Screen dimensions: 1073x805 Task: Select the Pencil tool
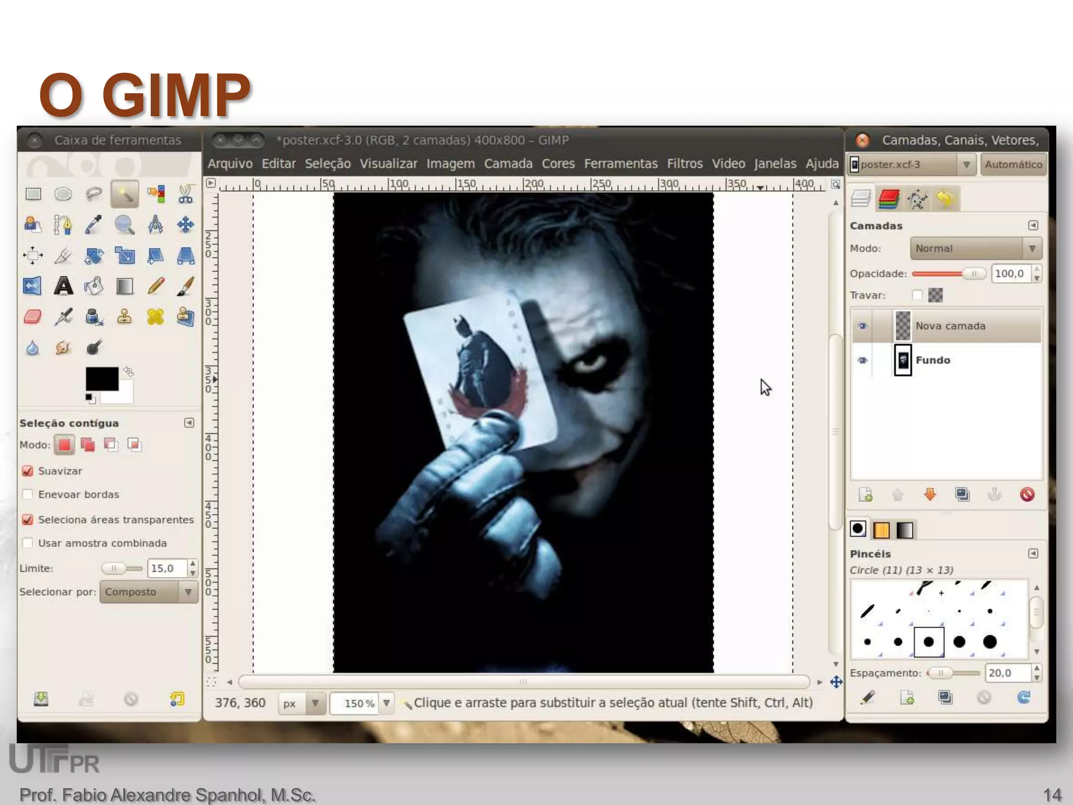pos(156,286)
